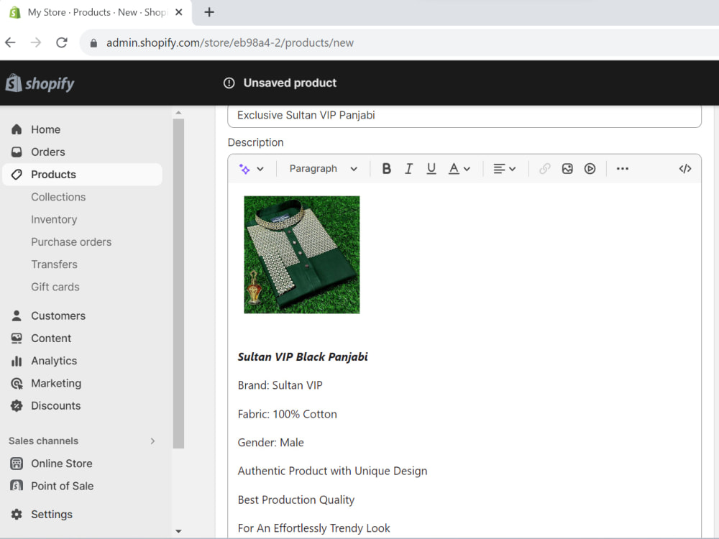Open more formatting options ellipsis
The height and width of the screenshot is (539, 719).
622,169
